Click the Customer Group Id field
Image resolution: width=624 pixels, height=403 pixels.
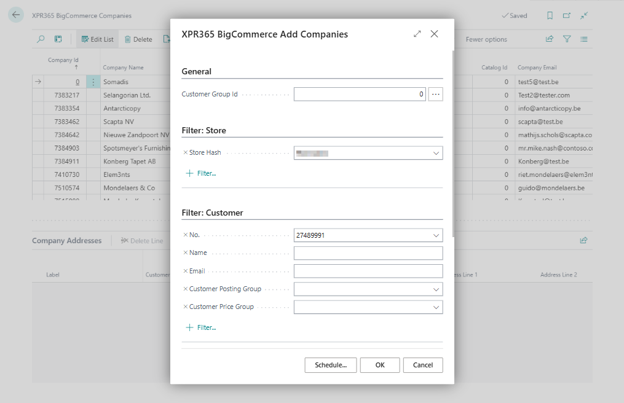tap(360, 94)
